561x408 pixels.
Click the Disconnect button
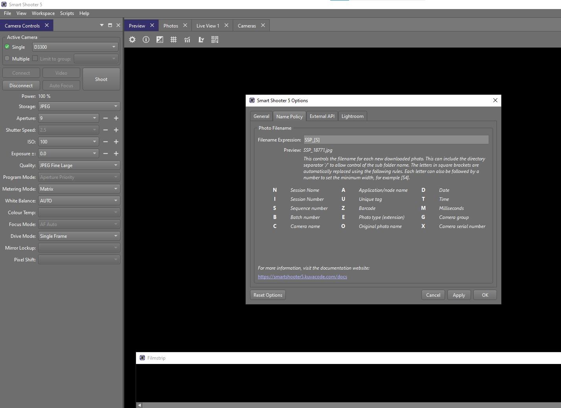click(x=21, y=85)
